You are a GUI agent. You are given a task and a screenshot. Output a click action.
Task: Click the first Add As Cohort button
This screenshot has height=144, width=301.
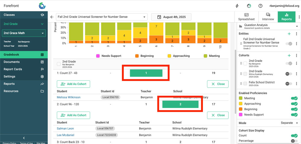pos(73,84)
